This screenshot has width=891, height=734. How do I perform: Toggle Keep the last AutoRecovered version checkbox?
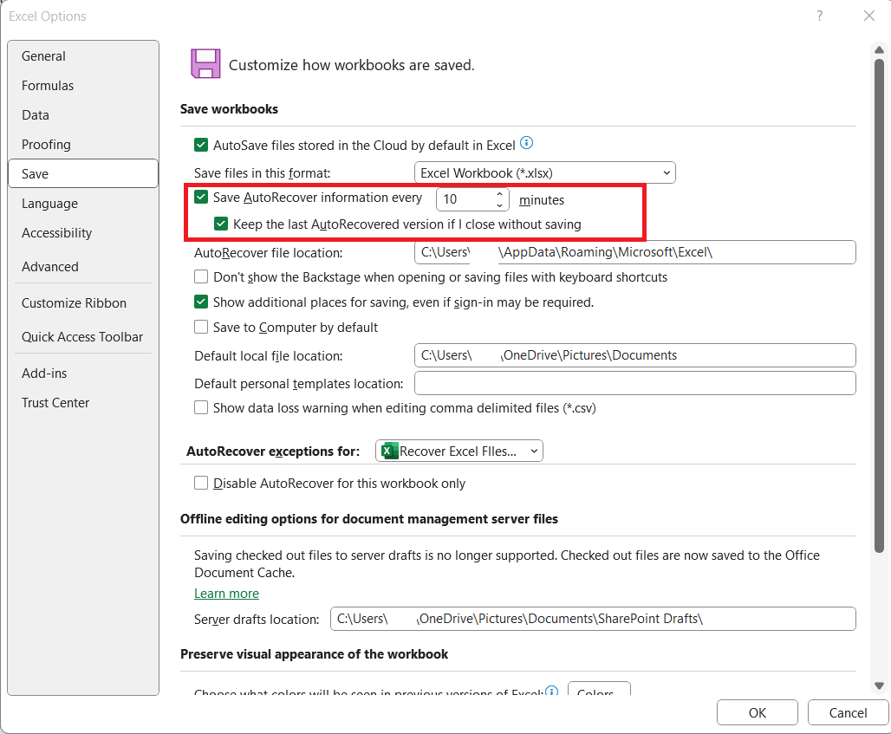tap(221, 224)
